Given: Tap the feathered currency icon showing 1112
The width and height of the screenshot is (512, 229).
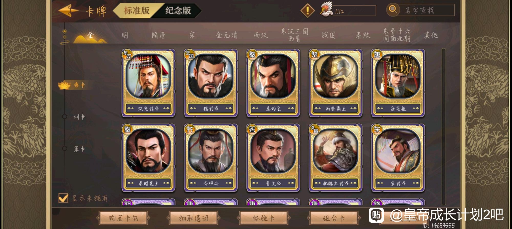Looking at the screenshot, I should pos(326,9).
